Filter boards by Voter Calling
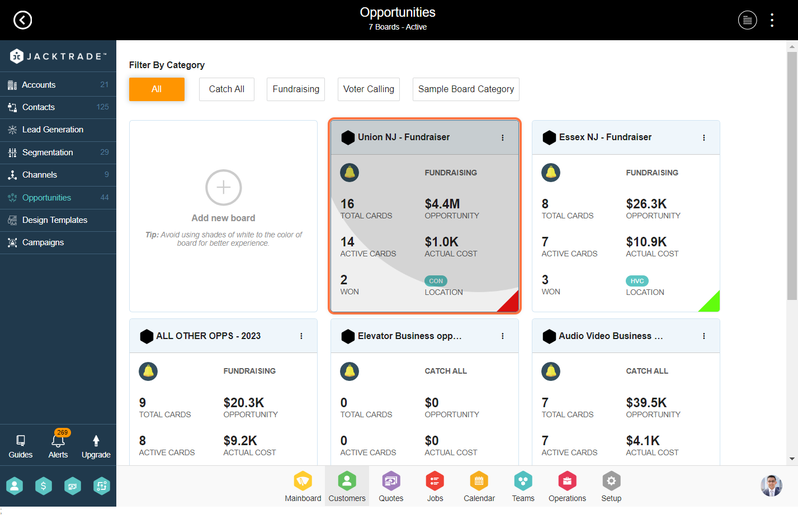This screenshot has width=798, height=515. click(x=369, y=89)
